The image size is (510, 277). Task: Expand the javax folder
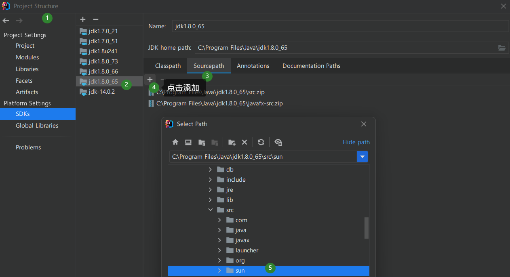(219, 240)
